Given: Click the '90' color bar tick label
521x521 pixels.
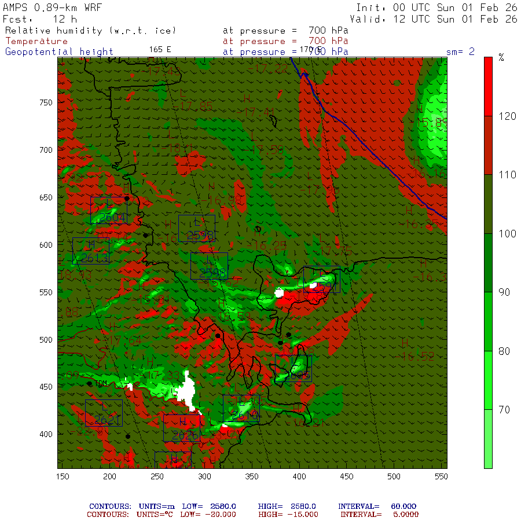Looking at the screenshot, I should coord(504,292).
